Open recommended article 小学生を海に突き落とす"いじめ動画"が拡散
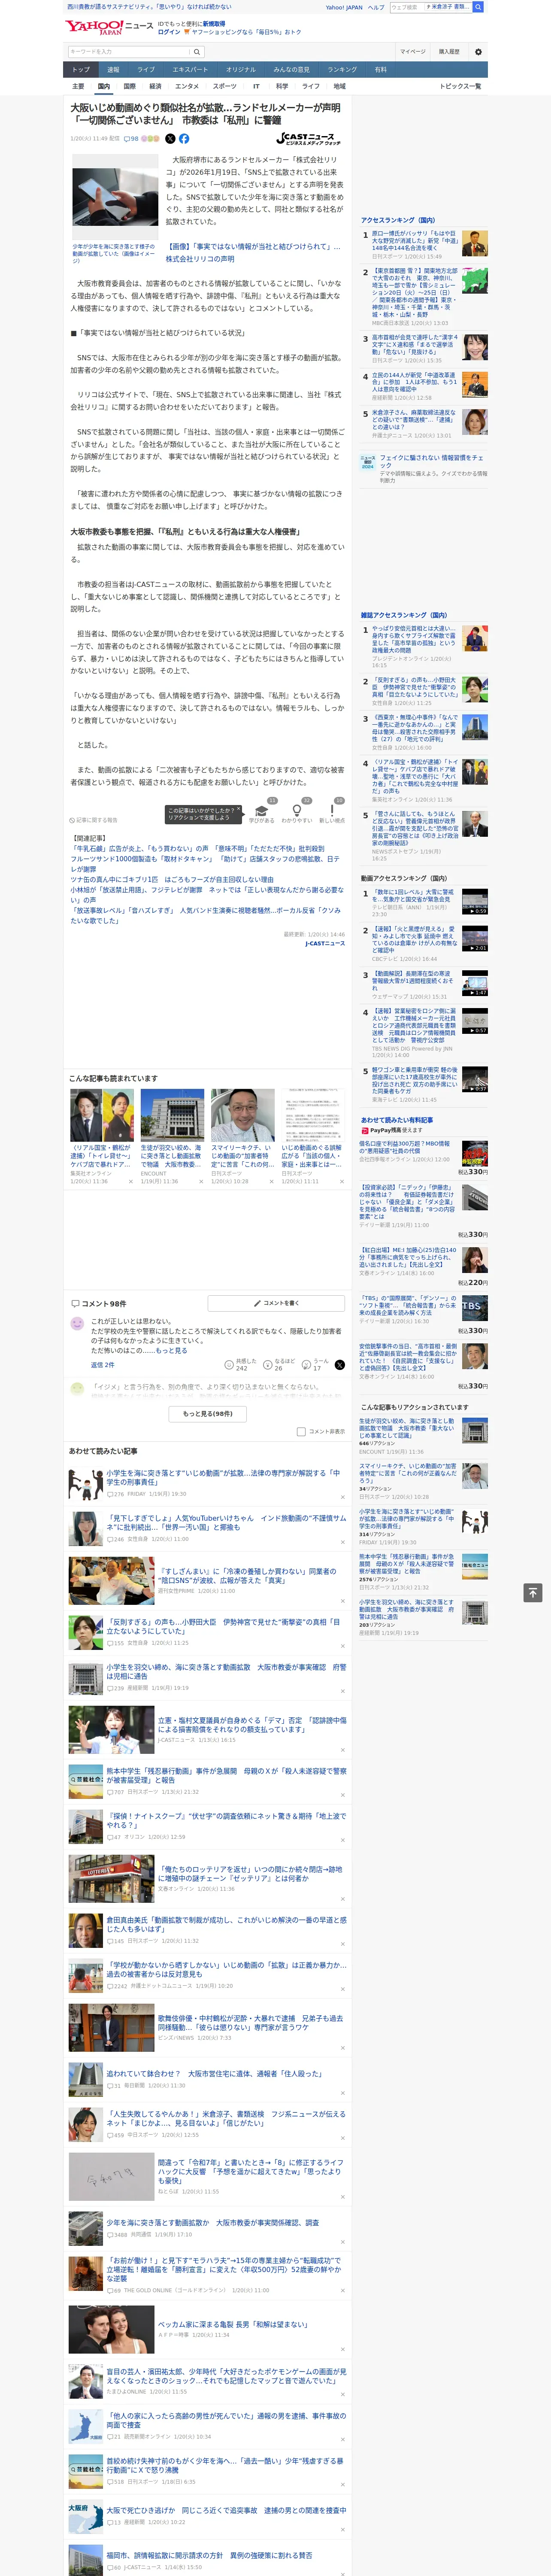This screenshot has width=551, height=2576. [225, 1478]
